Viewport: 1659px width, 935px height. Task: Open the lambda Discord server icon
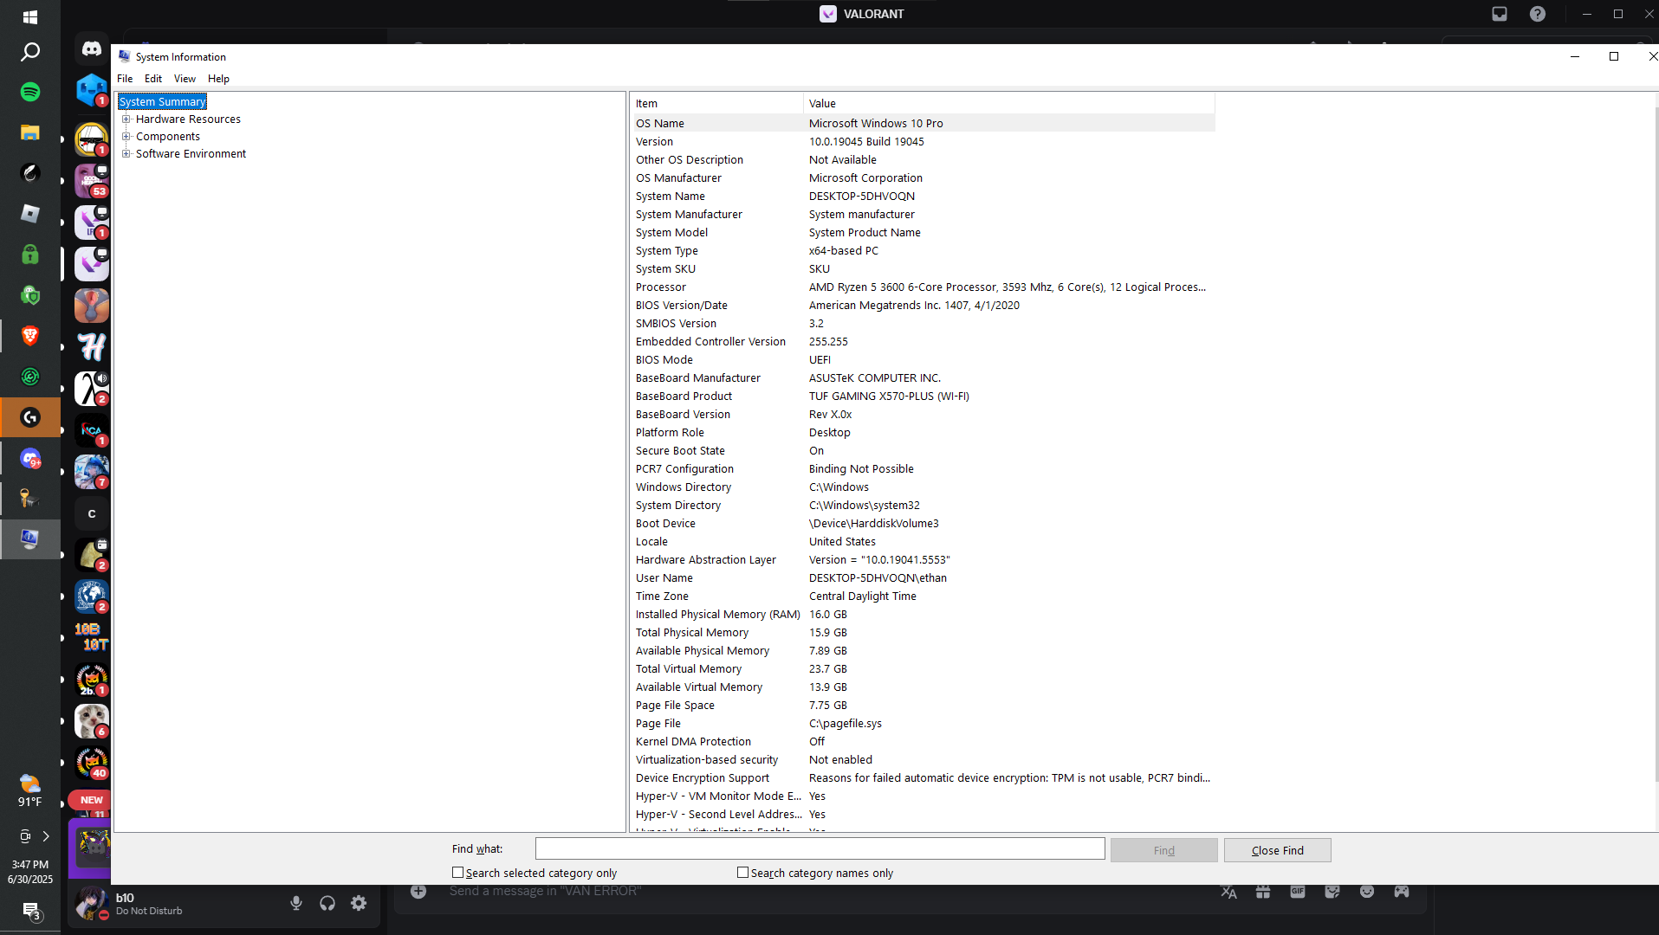pyautogui.click(x=92, y=389)
